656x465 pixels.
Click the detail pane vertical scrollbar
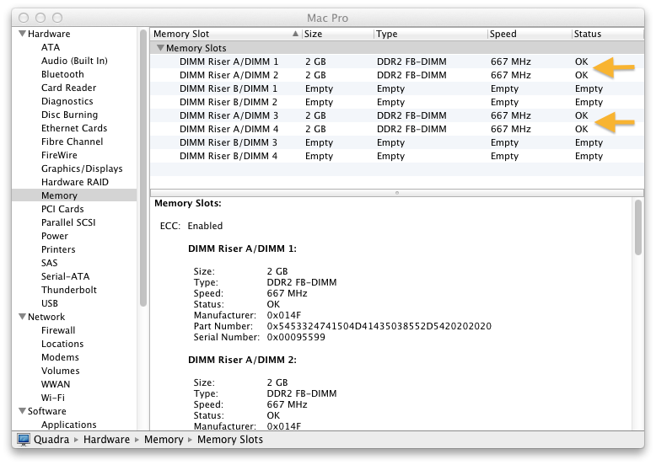pos(638,227)
